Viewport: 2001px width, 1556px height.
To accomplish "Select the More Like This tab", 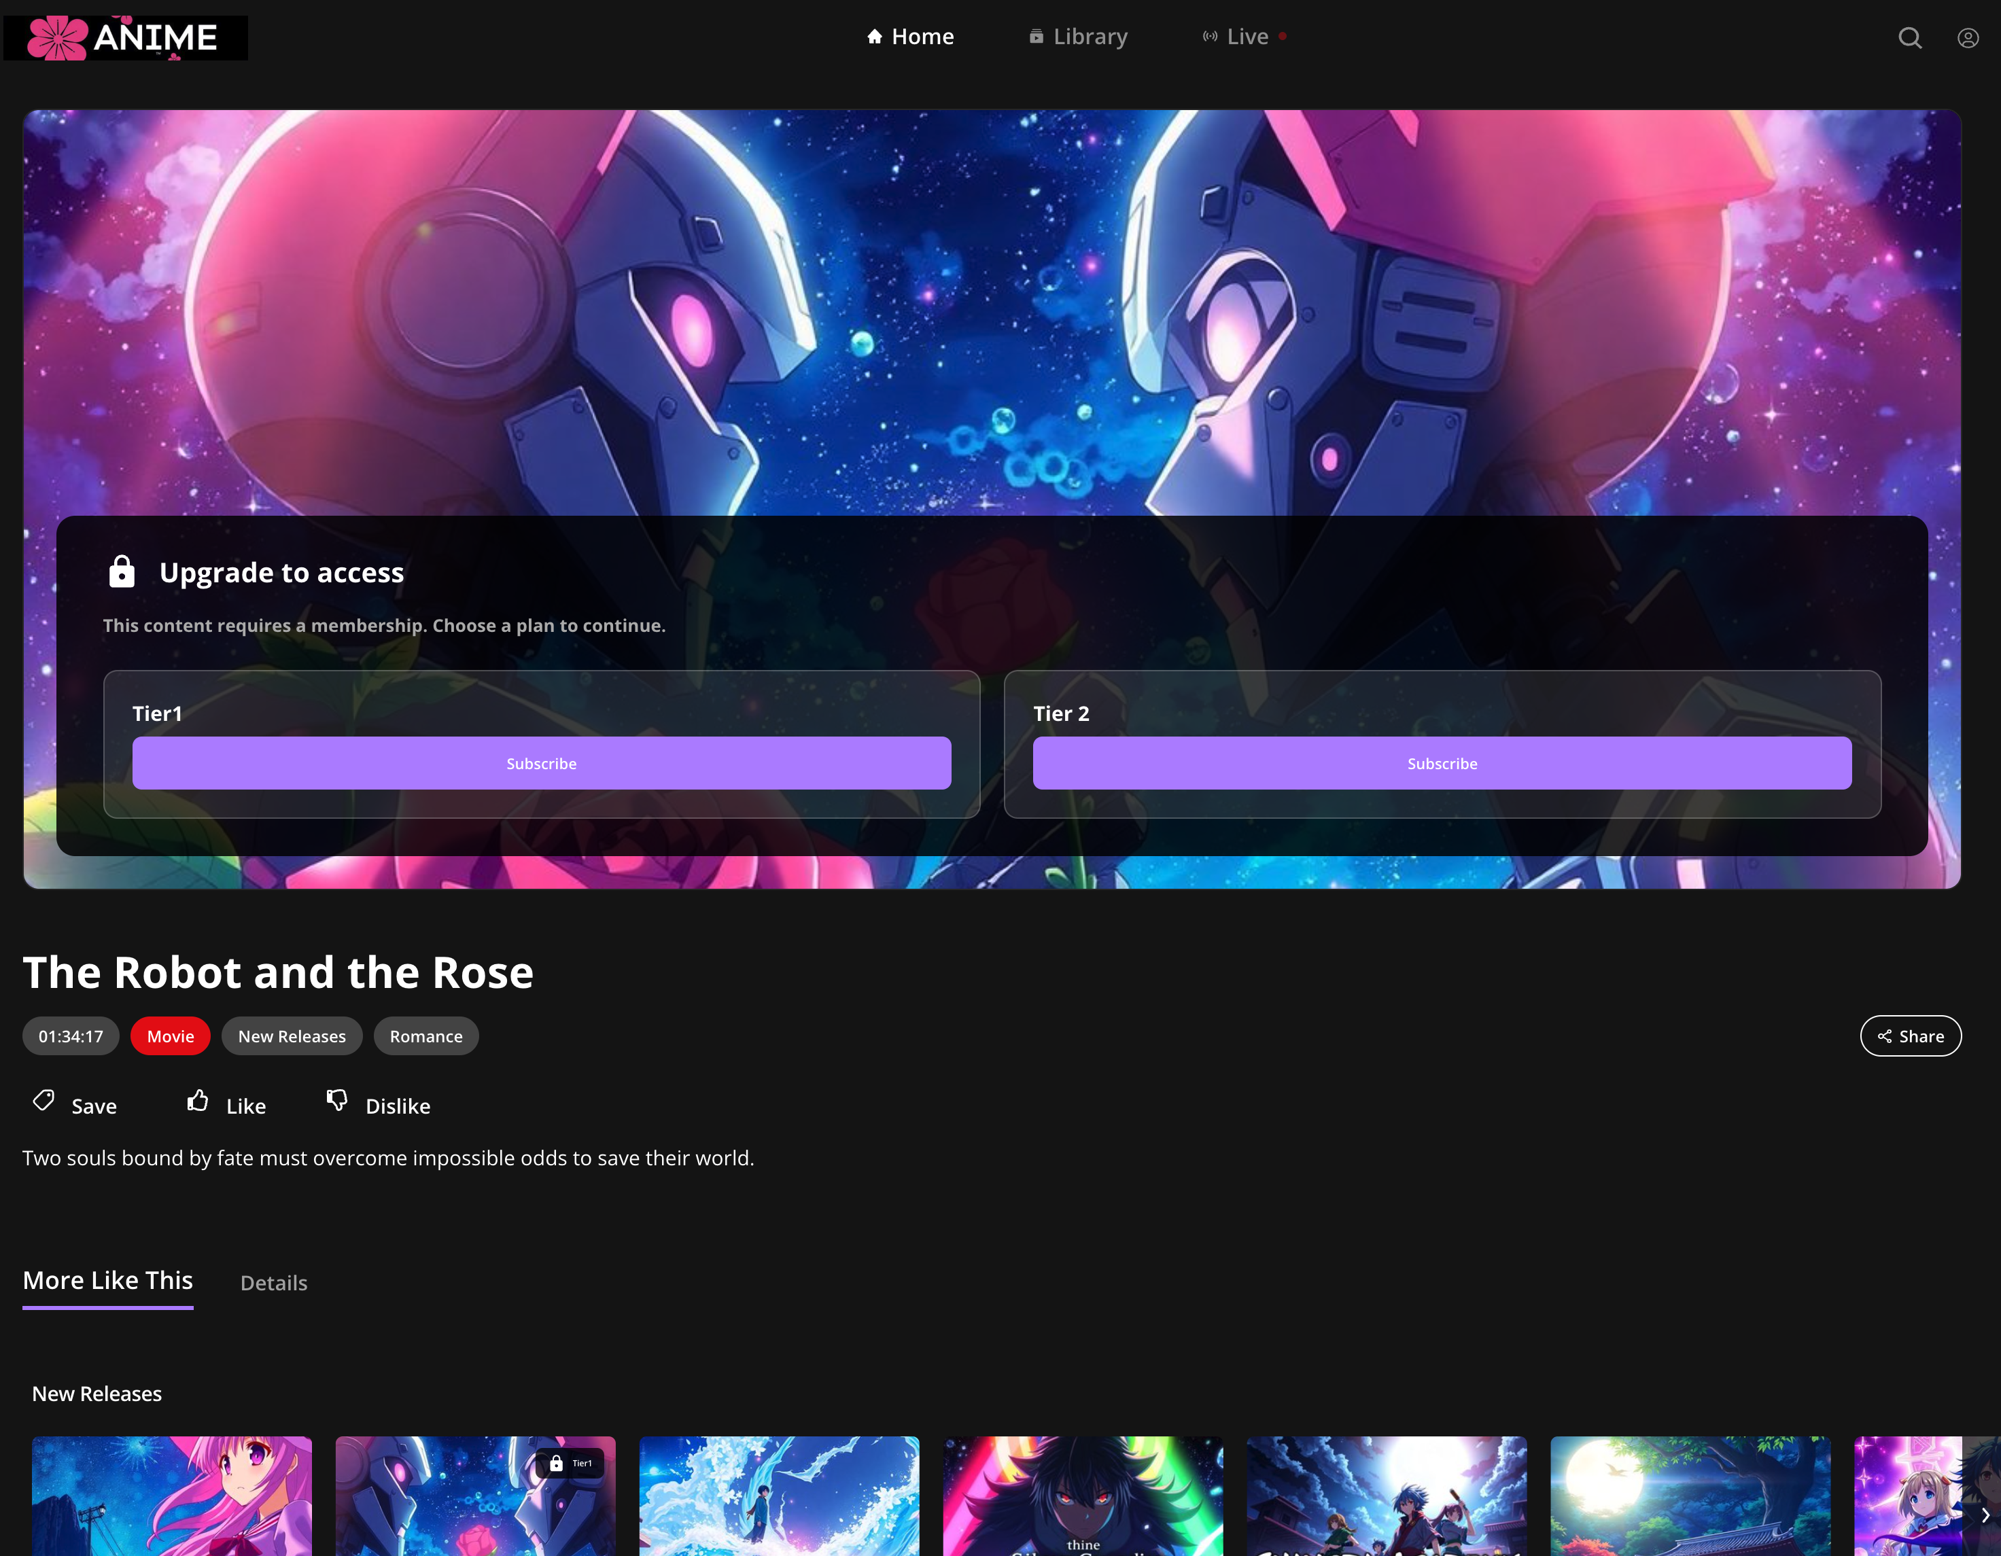I will pos(108,1280).
